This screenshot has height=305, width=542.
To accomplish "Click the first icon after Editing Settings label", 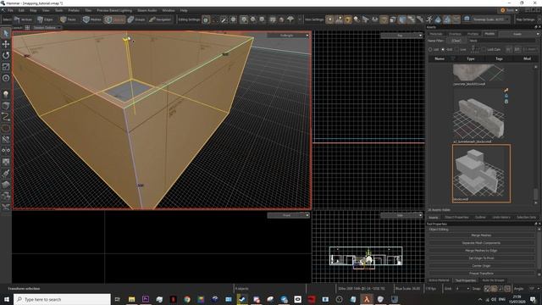I will point(206,19).
